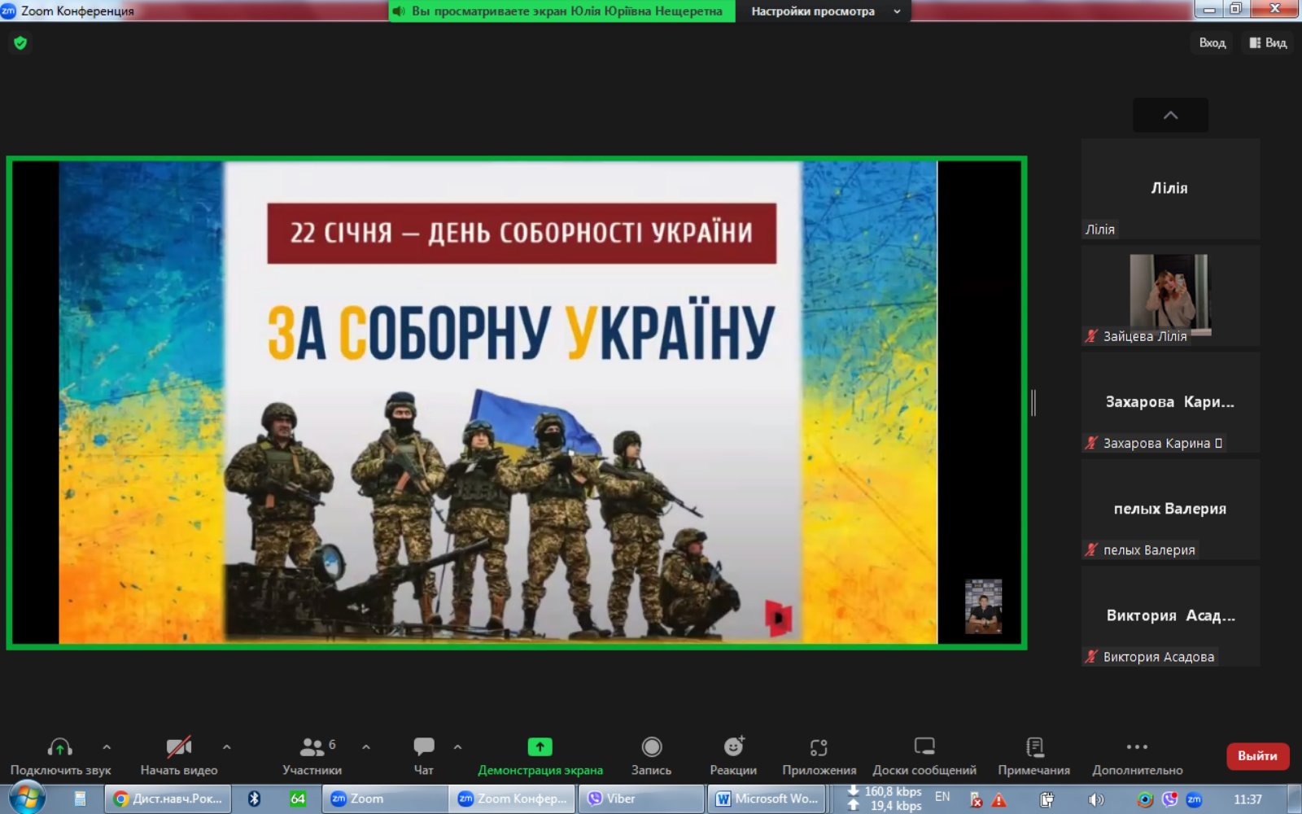The width and height of the screenshot is (1302, 814).
Task: Expand the video options arrow
Action: click(x=227, y=746)
